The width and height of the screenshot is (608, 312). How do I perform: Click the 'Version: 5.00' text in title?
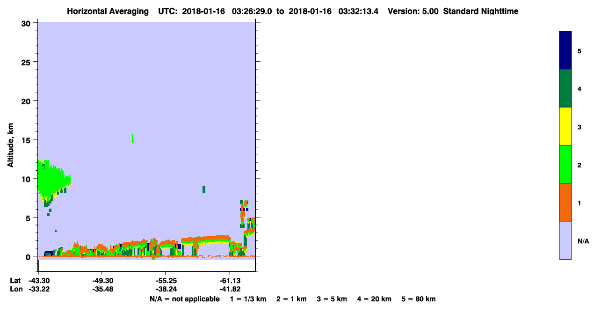pyautogui.click(x=413, y=11)
